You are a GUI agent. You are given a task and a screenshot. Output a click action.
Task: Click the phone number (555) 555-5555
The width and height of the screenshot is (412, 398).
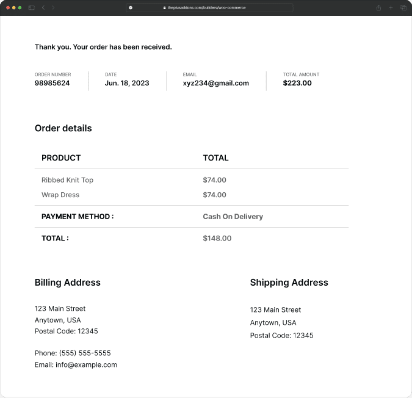pos(85,353)
